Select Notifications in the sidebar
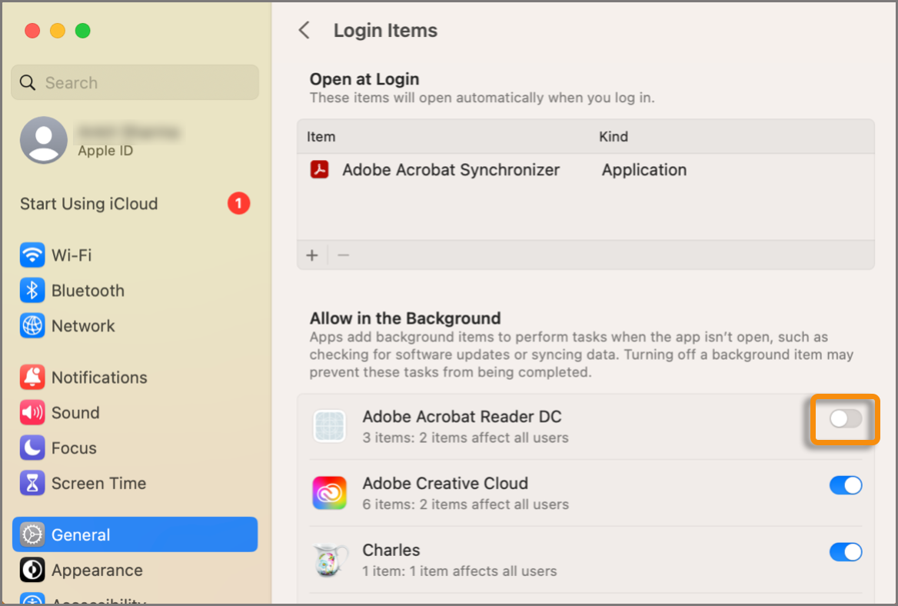Image resolution: width=898 pixels, height=606 pixels. [x=98, y=378]
